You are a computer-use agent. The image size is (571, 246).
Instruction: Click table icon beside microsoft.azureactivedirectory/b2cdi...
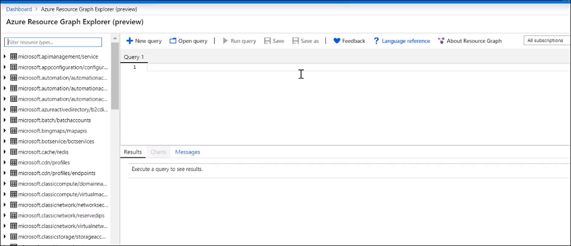pos(14,109)
